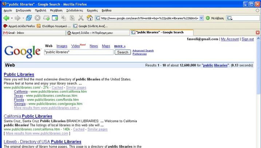Click the more » link
The height and width of the screenshot is (148, 261).
pyautogui.click(x=120, y=46)
